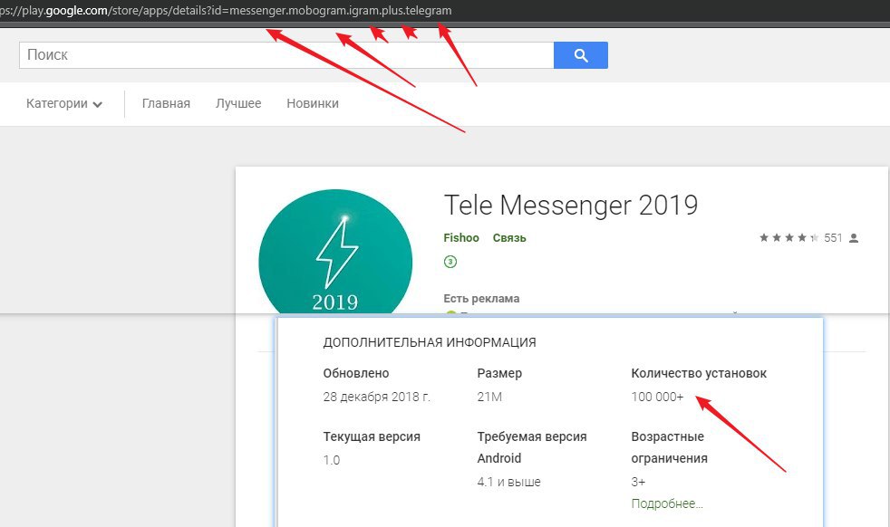Click the star rating next to 551
The width and height of the screenshot is (890, 527).
(x=789, y=237)
